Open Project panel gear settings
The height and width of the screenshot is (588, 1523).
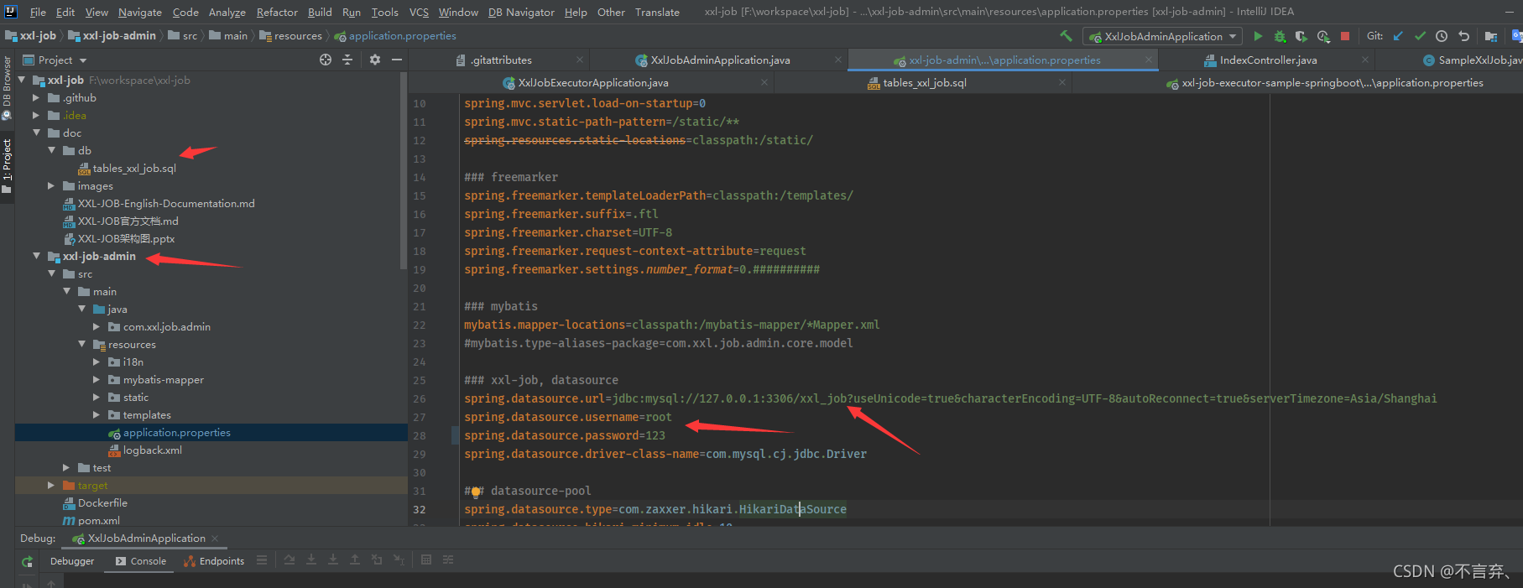coord(374,60)
